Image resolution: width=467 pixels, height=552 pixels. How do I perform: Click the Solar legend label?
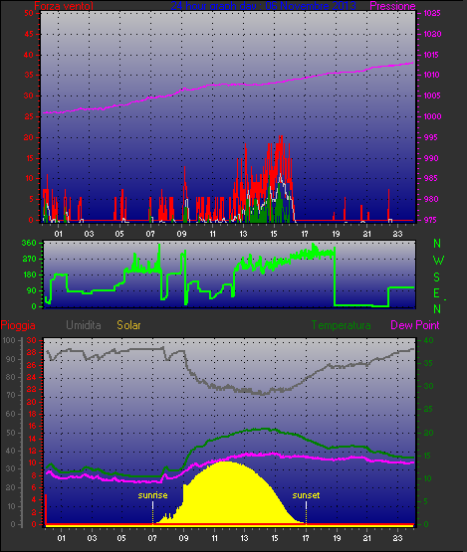(128, 325)
